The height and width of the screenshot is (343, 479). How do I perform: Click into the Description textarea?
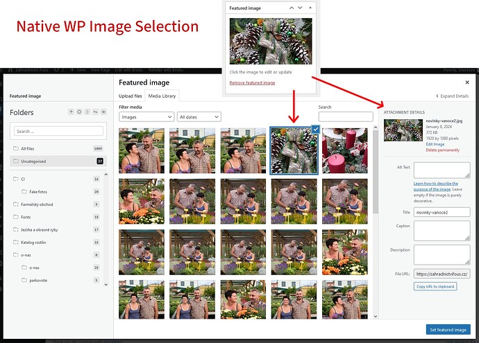click(442, 254)
